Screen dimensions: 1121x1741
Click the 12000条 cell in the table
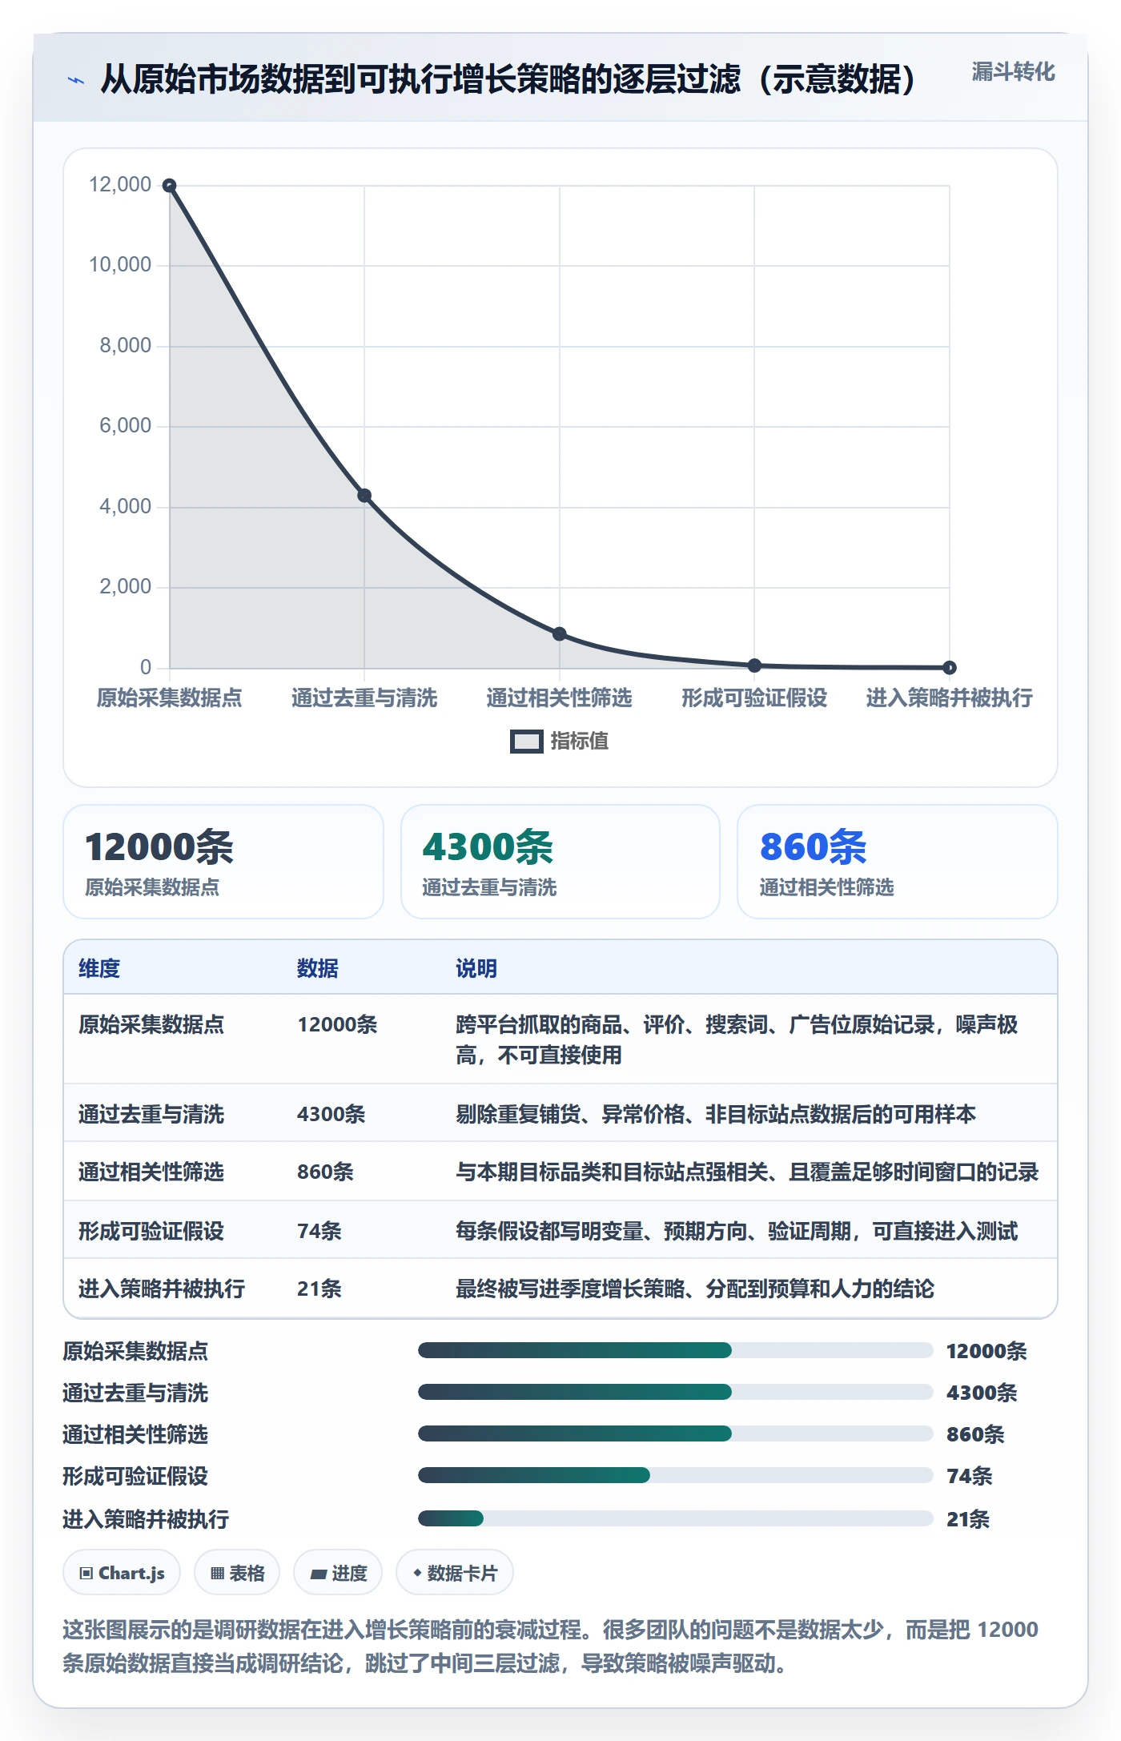[337, 1024]
